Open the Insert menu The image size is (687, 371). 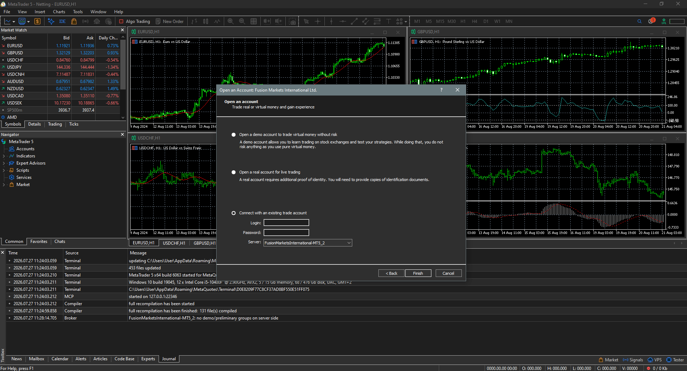pyautogui.click(x=40, y=12)
